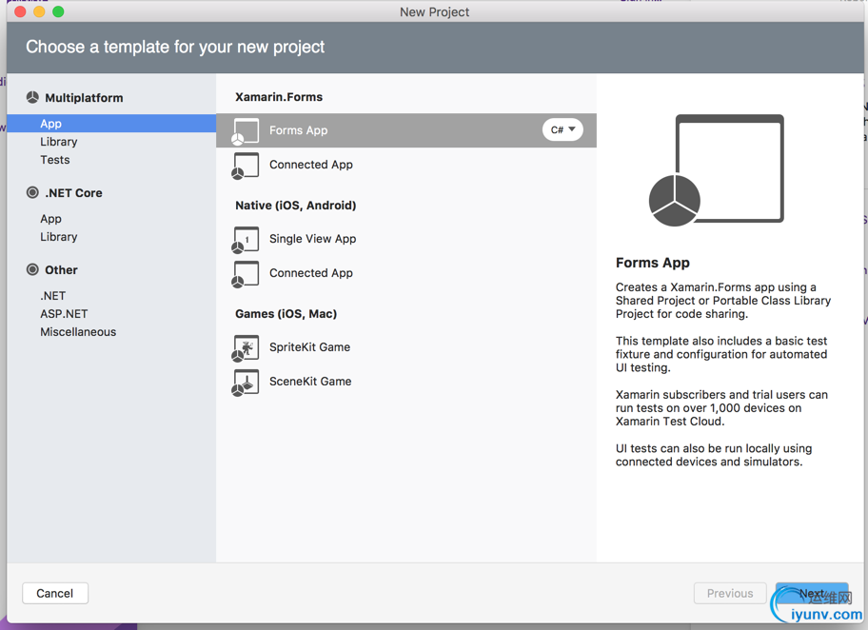Click the Games (iOS, Mac) section header
Image resolution: width=868 pixels, height=630 pixels.
pos(286,314)
